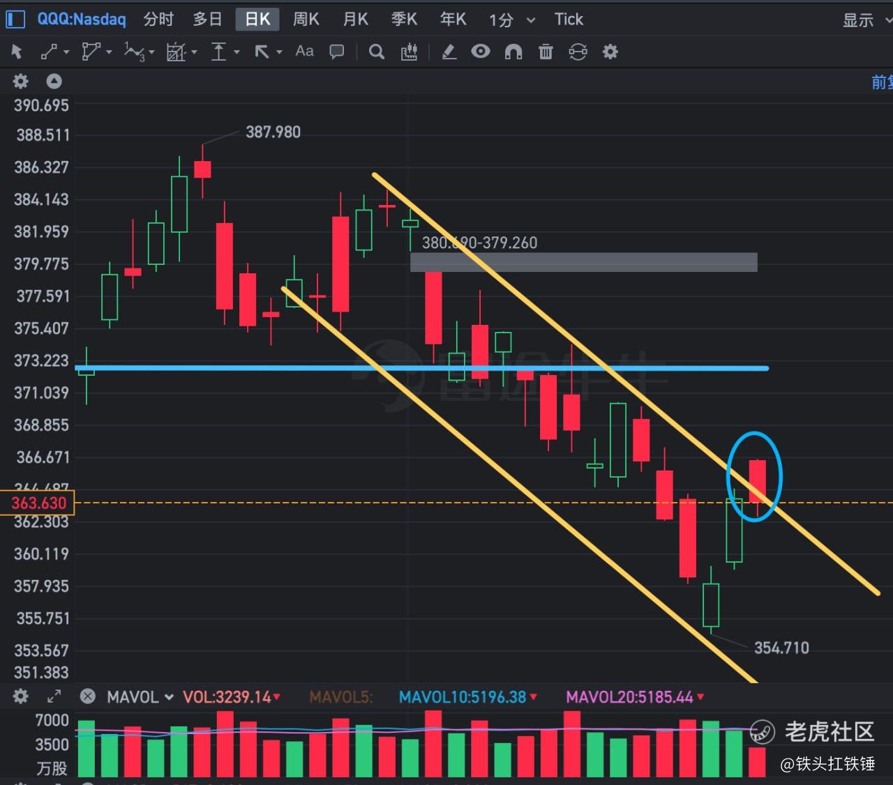Select the 日K daily candlestick tab
This screenshot has height=785, width=893.
coord(257,20)
